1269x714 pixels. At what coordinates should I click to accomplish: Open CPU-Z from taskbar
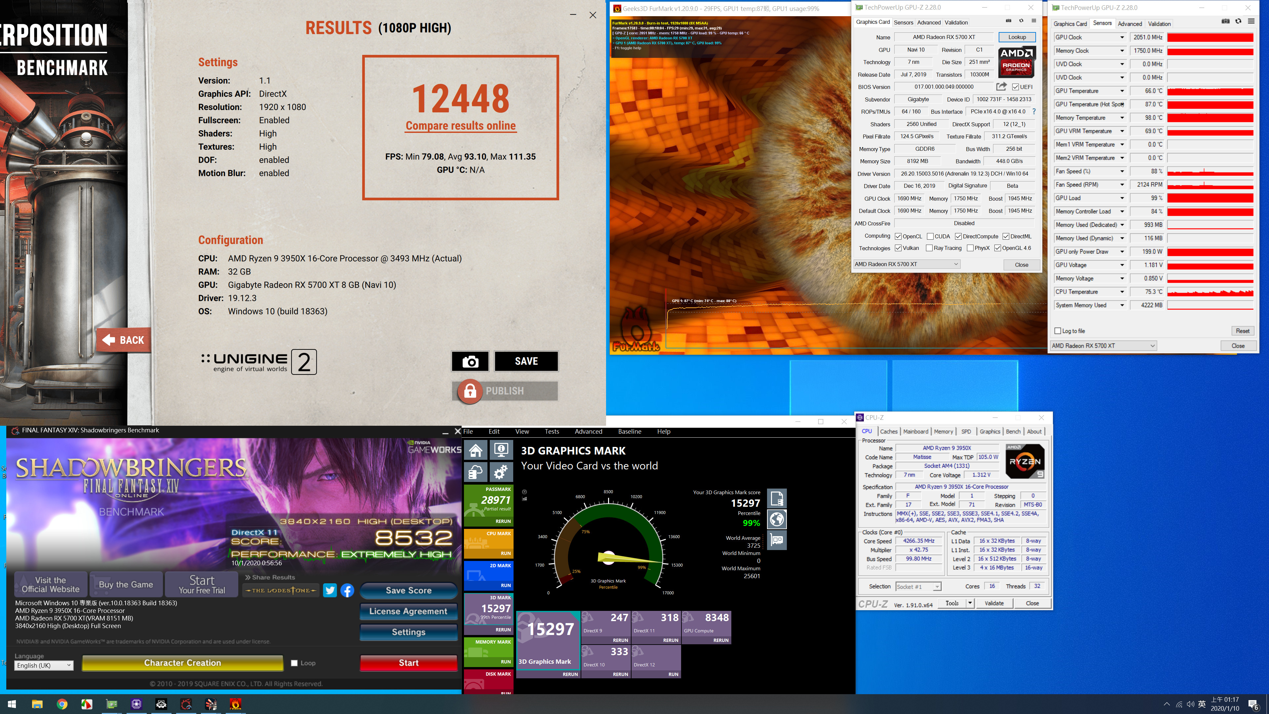click(x=136, y=704)
